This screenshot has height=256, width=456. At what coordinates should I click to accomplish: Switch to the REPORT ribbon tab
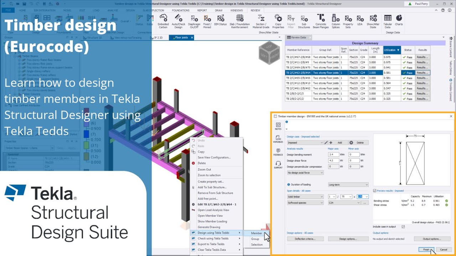tap(202, 10)
